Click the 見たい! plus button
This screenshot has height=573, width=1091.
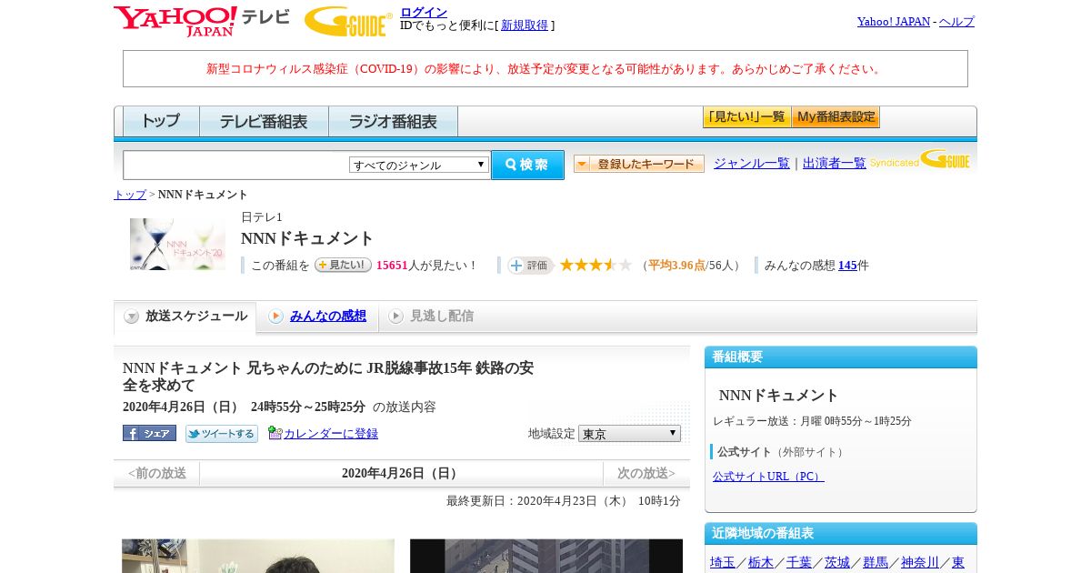coord(343,265)
